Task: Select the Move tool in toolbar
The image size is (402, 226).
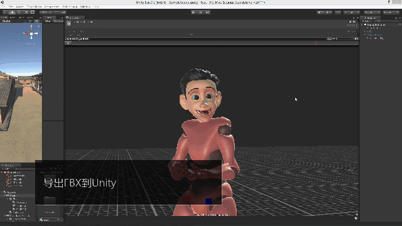Action: click(12, 12)
